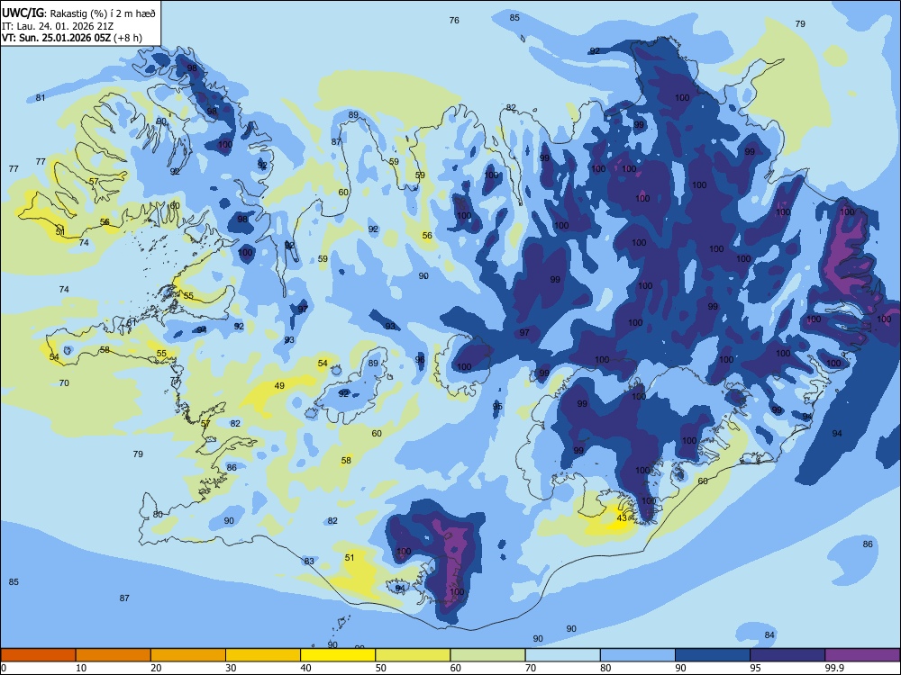901x675 pixels.
Task: Click the 40 label in the legend
Action: (305, 668)
